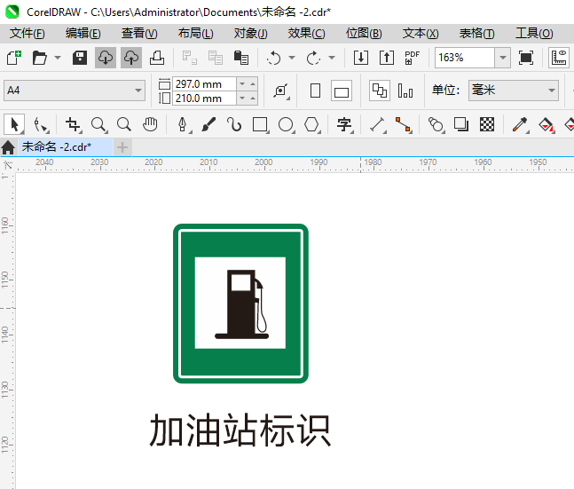Expand the Open recent files arrow

pyautogui.click(x=58, y=58)
